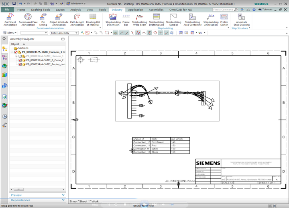Open Routing Bill of Material
289x208 pixels.
coord(93,20)
